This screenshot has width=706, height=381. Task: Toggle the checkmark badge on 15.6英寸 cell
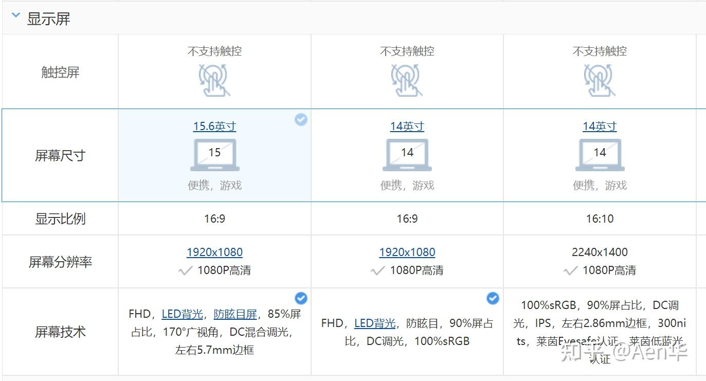coord(301,120)
